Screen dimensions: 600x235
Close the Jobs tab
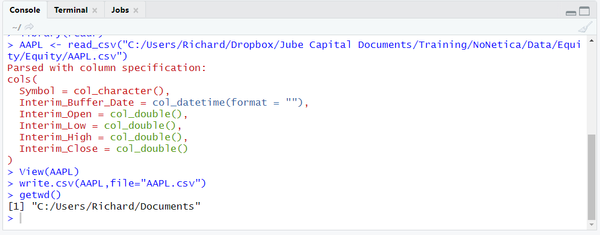(136, 10)
